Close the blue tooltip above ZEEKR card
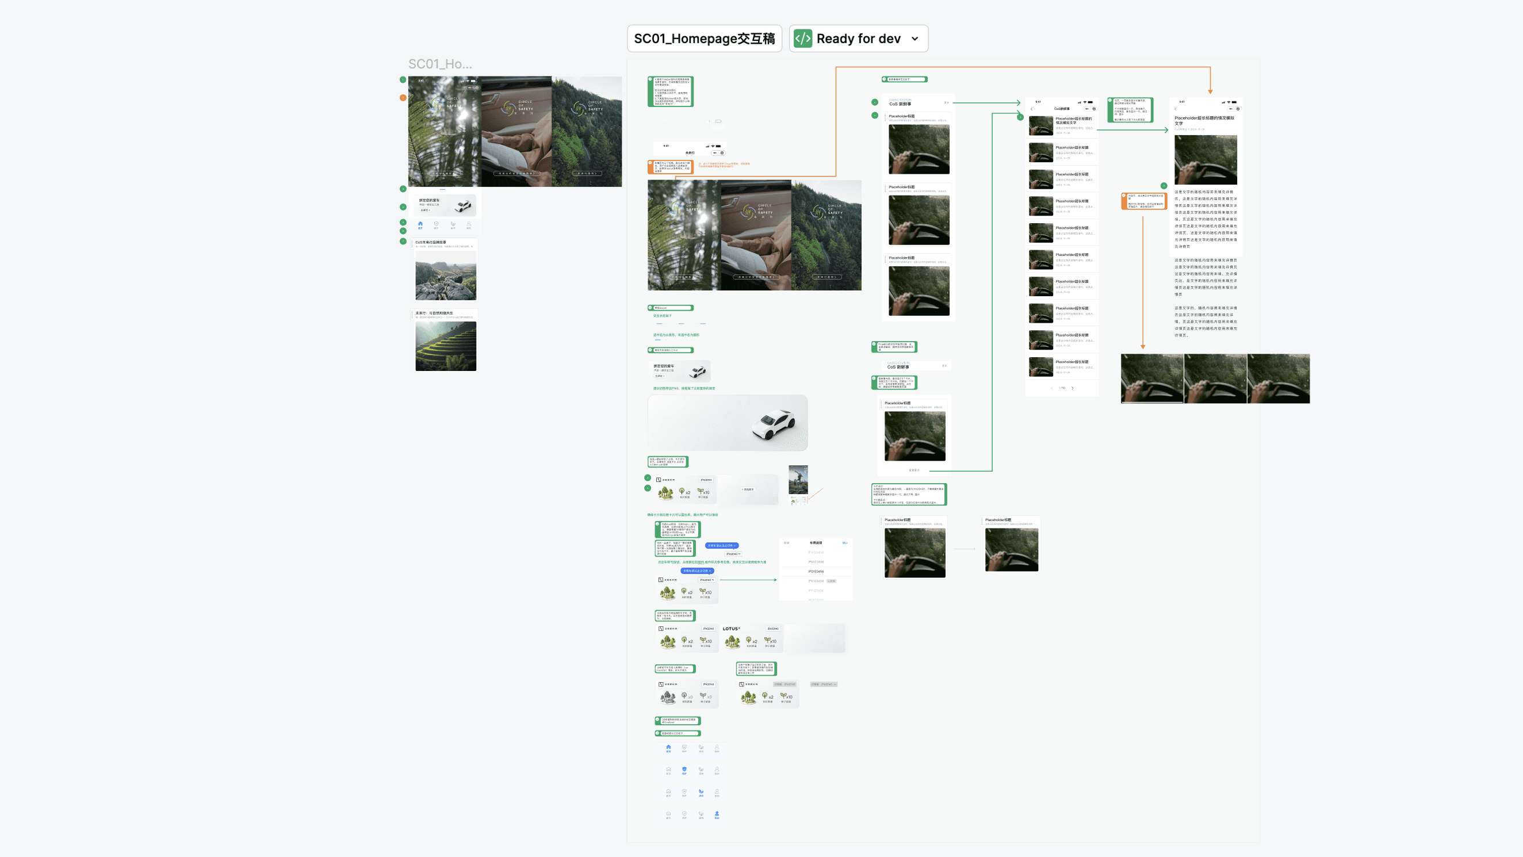Screen dimensions: 1523x857 pos(710,571)
